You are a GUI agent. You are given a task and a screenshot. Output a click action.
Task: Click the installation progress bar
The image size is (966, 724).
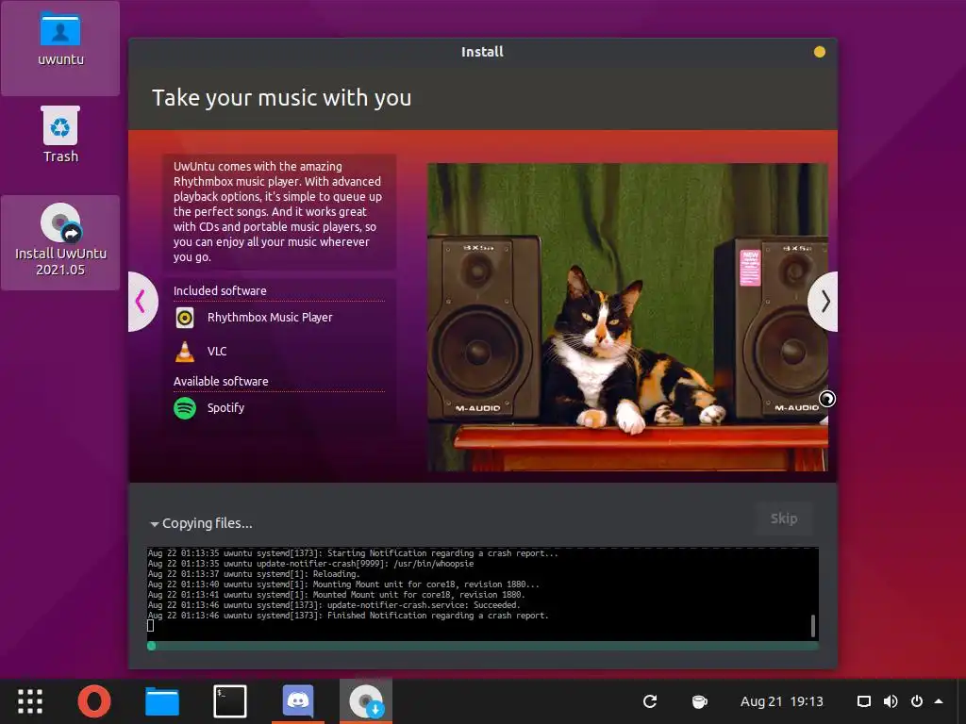tap(483, 646)
